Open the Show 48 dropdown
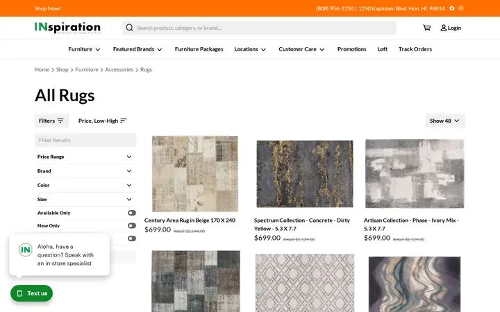The height and width of the screenshot is (312, 500). 445,121
